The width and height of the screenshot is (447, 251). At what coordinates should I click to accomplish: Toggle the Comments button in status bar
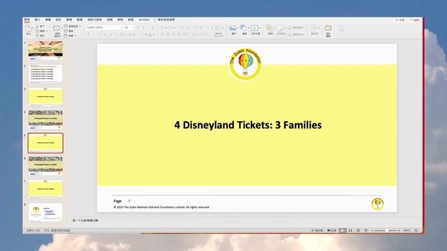point(332,230)
